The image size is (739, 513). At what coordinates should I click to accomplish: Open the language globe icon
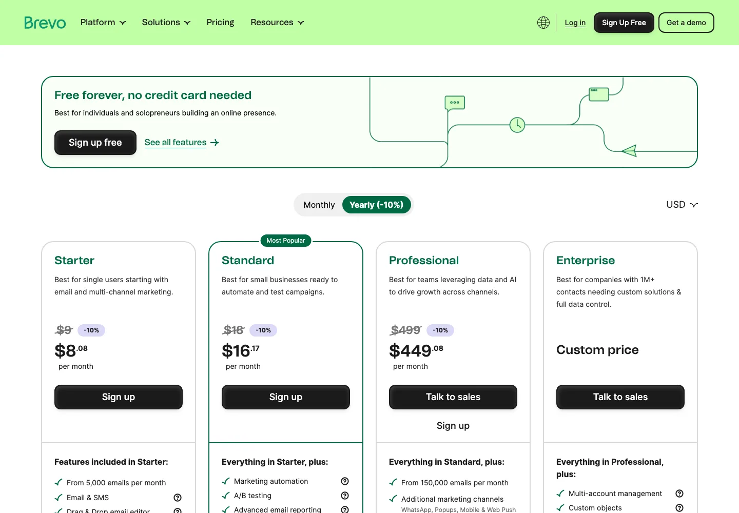(543, 23)
